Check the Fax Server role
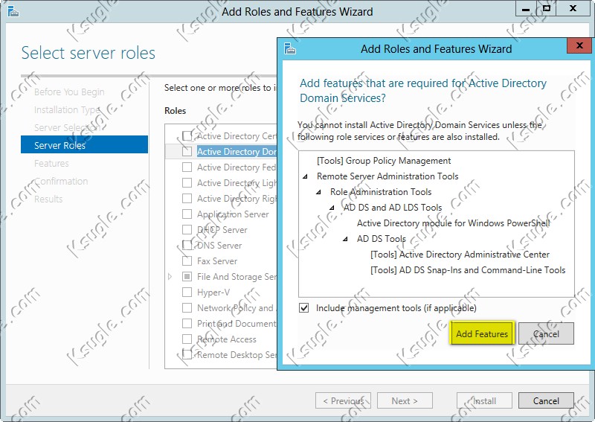The height and width of the screenshot is (422, 595). pyautogui.click(x=187, y=261)
